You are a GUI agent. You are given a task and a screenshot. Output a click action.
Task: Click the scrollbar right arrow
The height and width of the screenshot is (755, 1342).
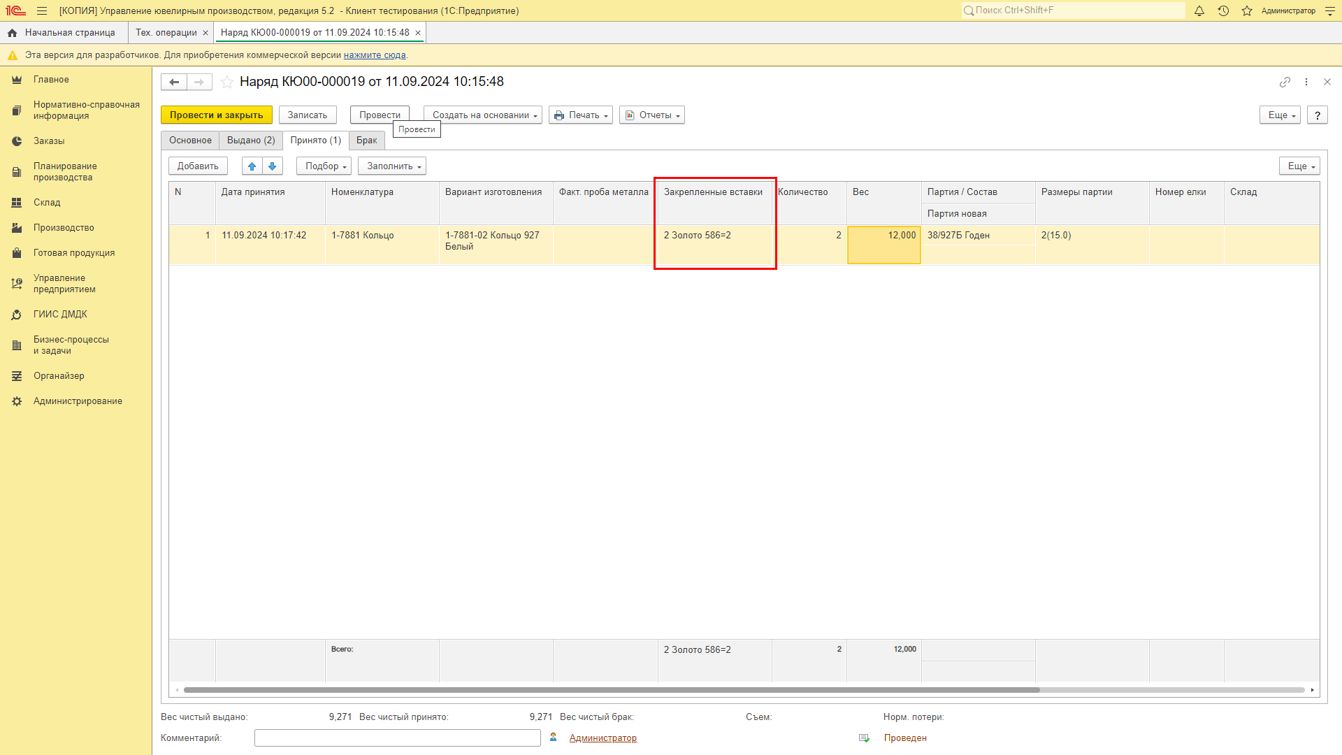pyautogui.click(x=1313, y=690)
